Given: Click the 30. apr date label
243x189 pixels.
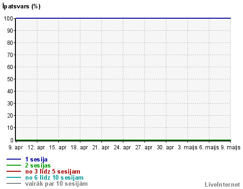Looking at the screenshot, I should point(165,147).
